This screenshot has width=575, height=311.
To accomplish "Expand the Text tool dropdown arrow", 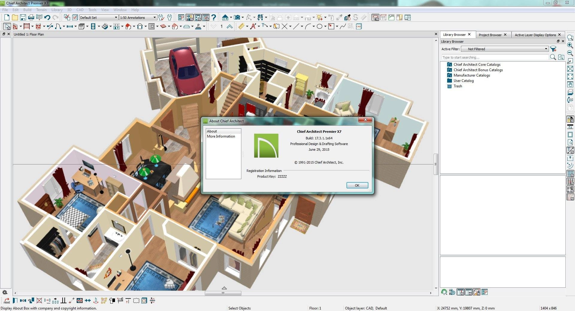I will coord(259,26).
